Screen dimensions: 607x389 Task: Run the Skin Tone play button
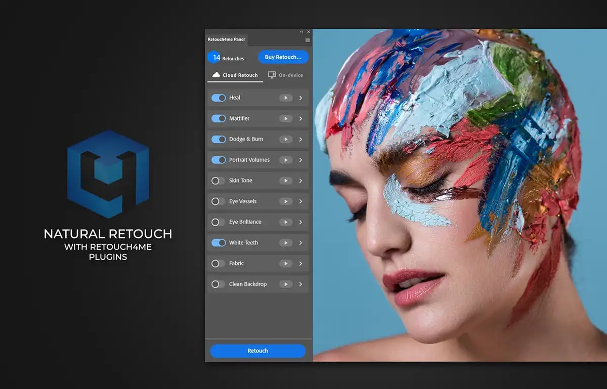click(x=286, y=181)
